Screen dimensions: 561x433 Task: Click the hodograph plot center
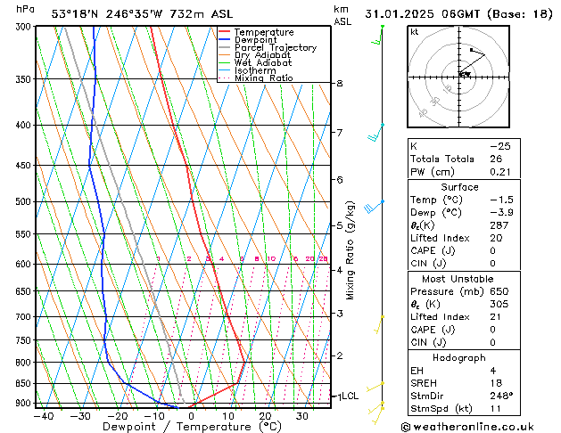click(x=459, y=77)
